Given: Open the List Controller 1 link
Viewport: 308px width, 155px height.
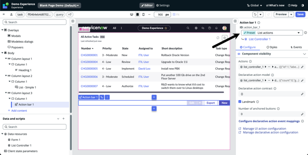Looking at the screenshot, I should click(259, 39).
